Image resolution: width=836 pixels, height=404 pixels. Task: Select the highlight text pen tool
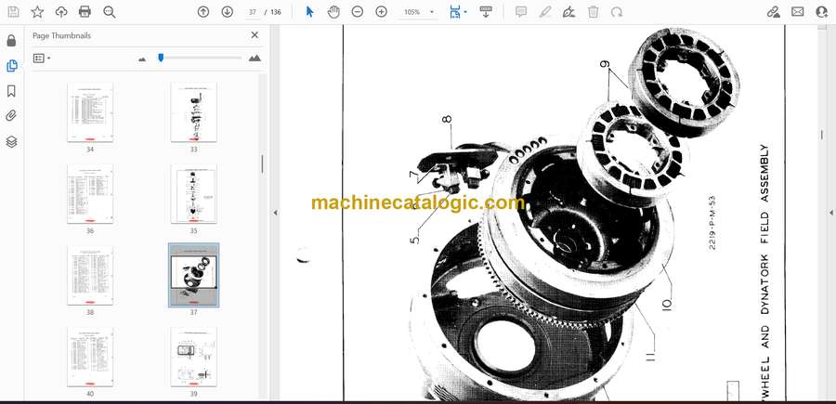(x=545, y=12)
